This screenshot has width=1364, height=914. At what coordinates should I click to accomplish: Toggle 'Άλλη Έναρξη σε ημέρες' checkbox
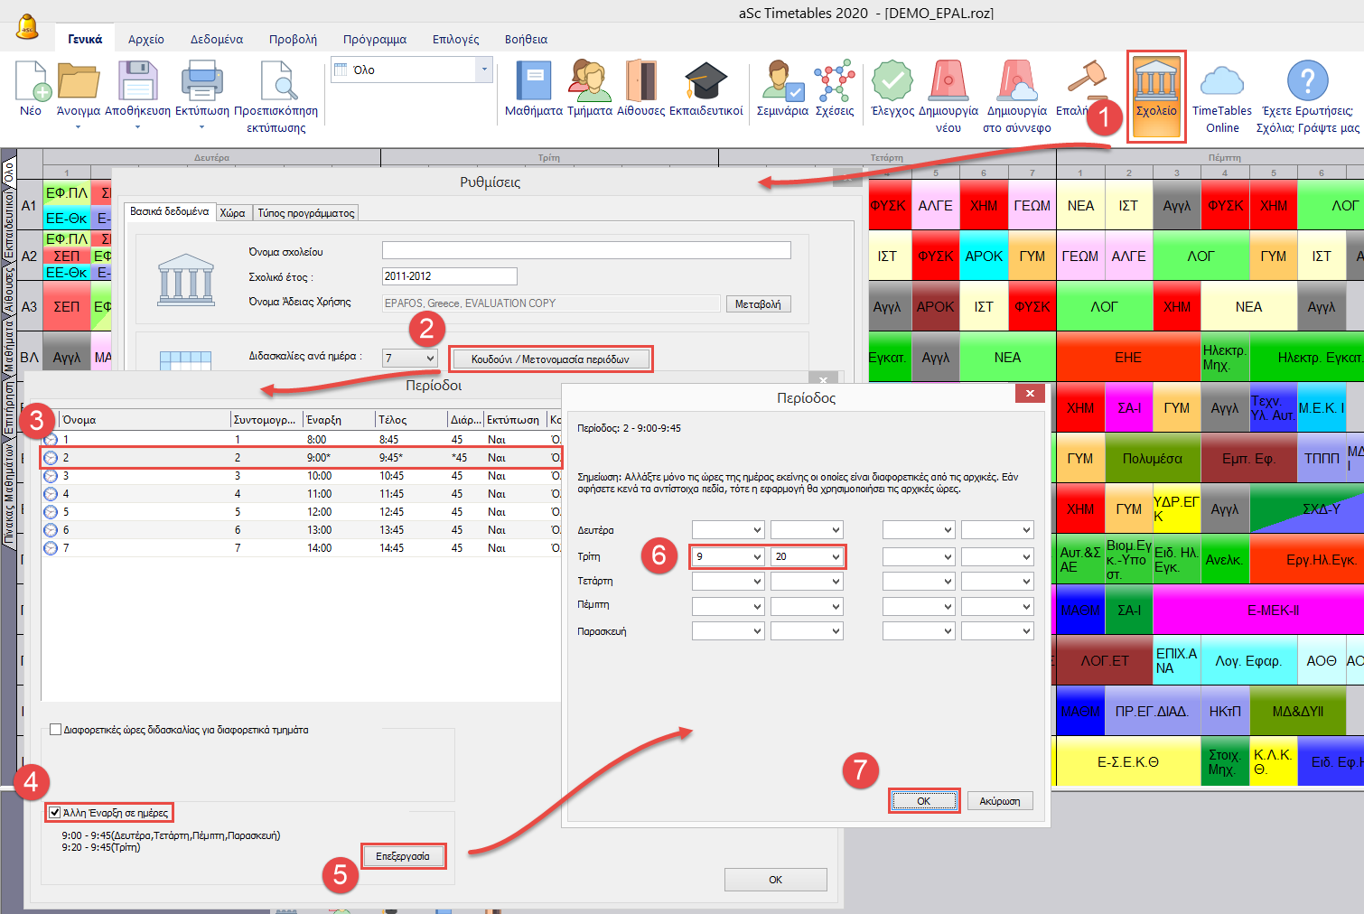click(55, 813)
